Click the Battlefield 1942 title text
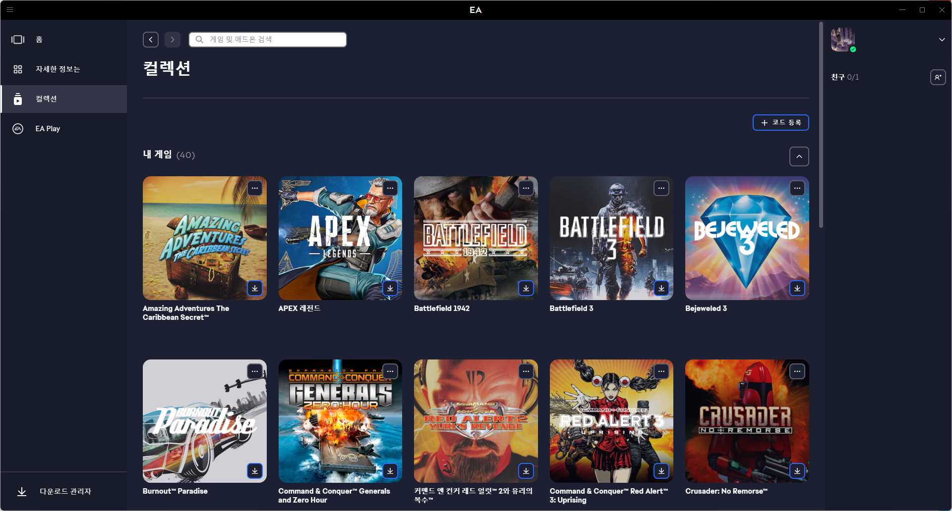Viewport: 952px width, 511px height. pyautogui.click(x=442, y=308)
